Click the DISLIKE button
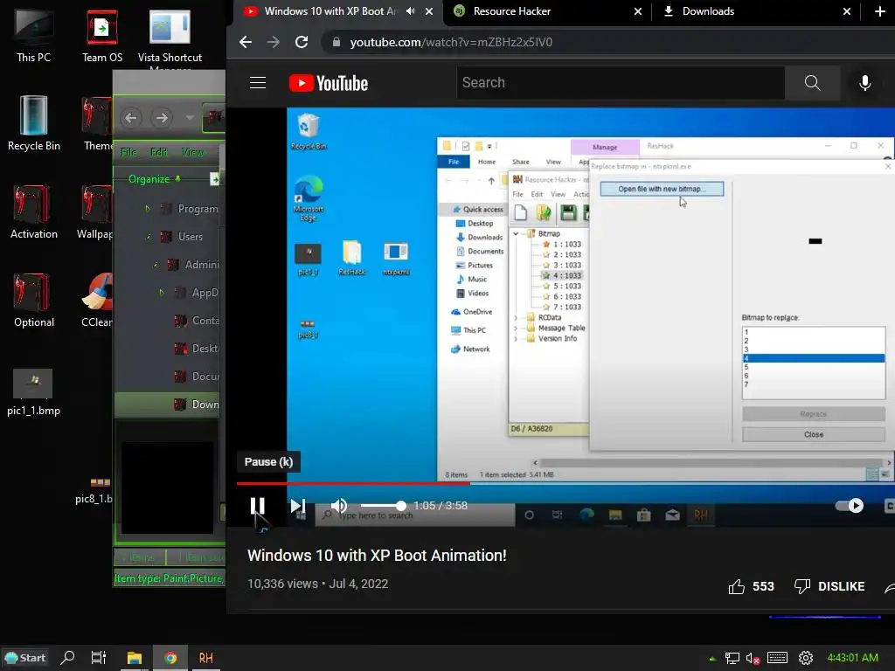The image size is (895, 671). click(829, 586)
